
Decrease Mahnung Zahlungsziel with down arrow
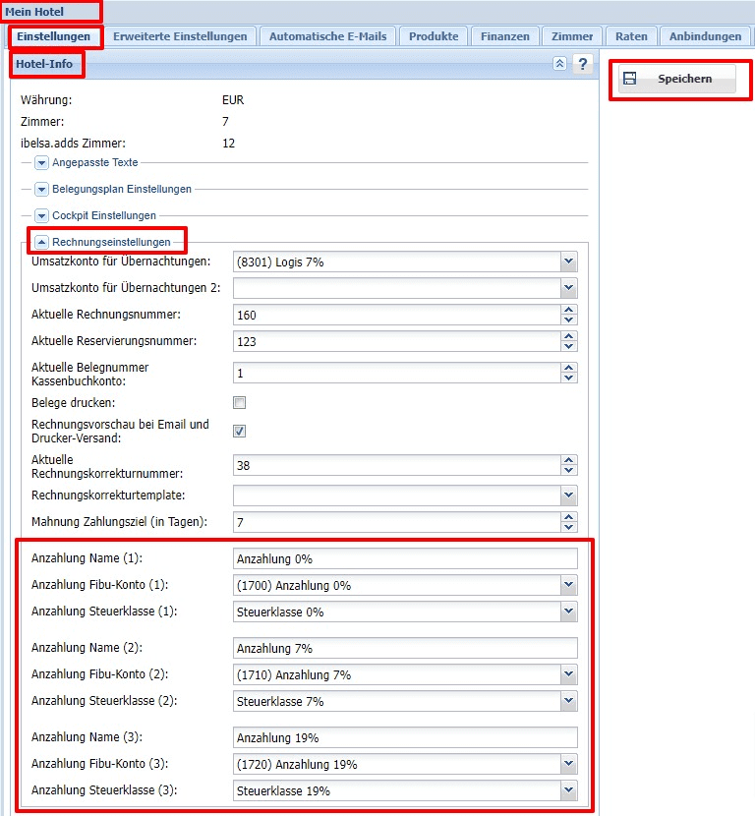pyautogui.click(x=568, y=527)
